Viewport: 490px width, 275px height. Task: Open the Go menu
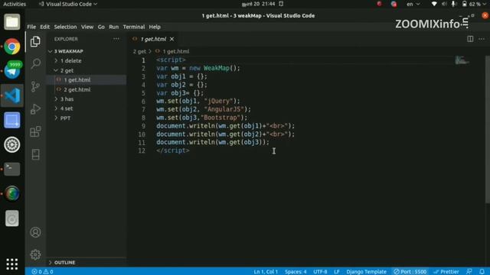tap(101, 27)
